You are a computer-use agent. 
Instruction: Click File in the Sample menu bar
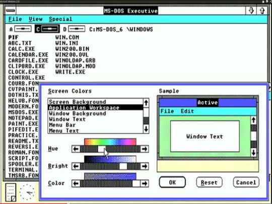[x=167, y=111]
